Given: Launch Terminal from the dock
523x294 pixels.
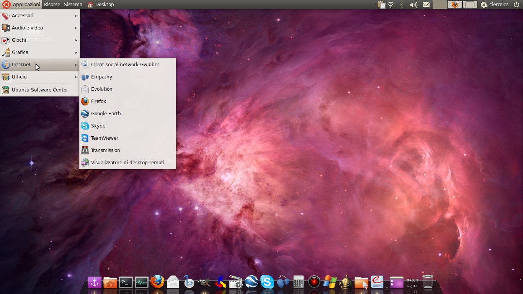Looking at the screenshot, I should point(126,283).
